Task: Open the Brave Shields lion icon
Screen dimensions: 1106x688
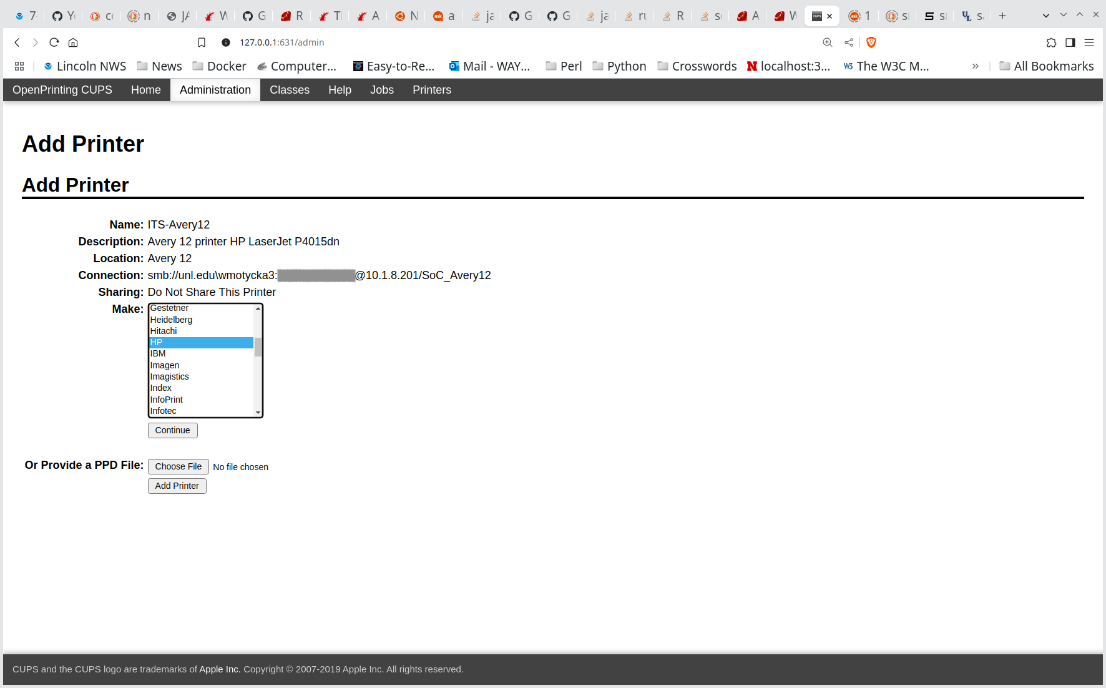Action: click(871, 42)
